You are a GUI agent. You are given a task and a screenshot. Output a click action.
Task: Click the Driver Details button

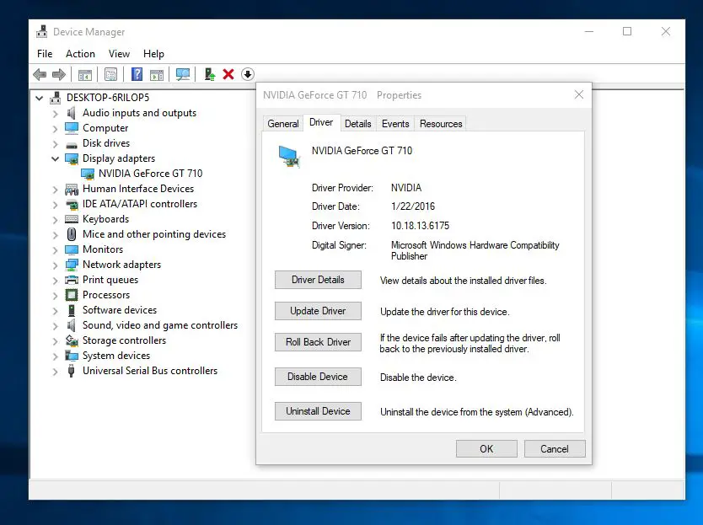(x=318, y=280)
